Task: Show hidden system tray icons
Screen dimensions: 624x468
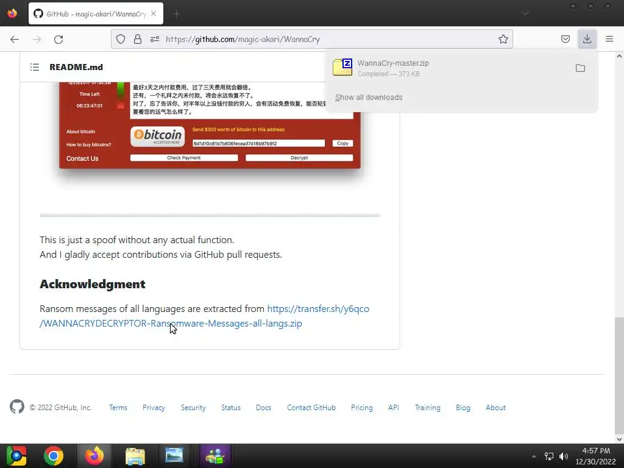Action: click(x=534, y=456)
